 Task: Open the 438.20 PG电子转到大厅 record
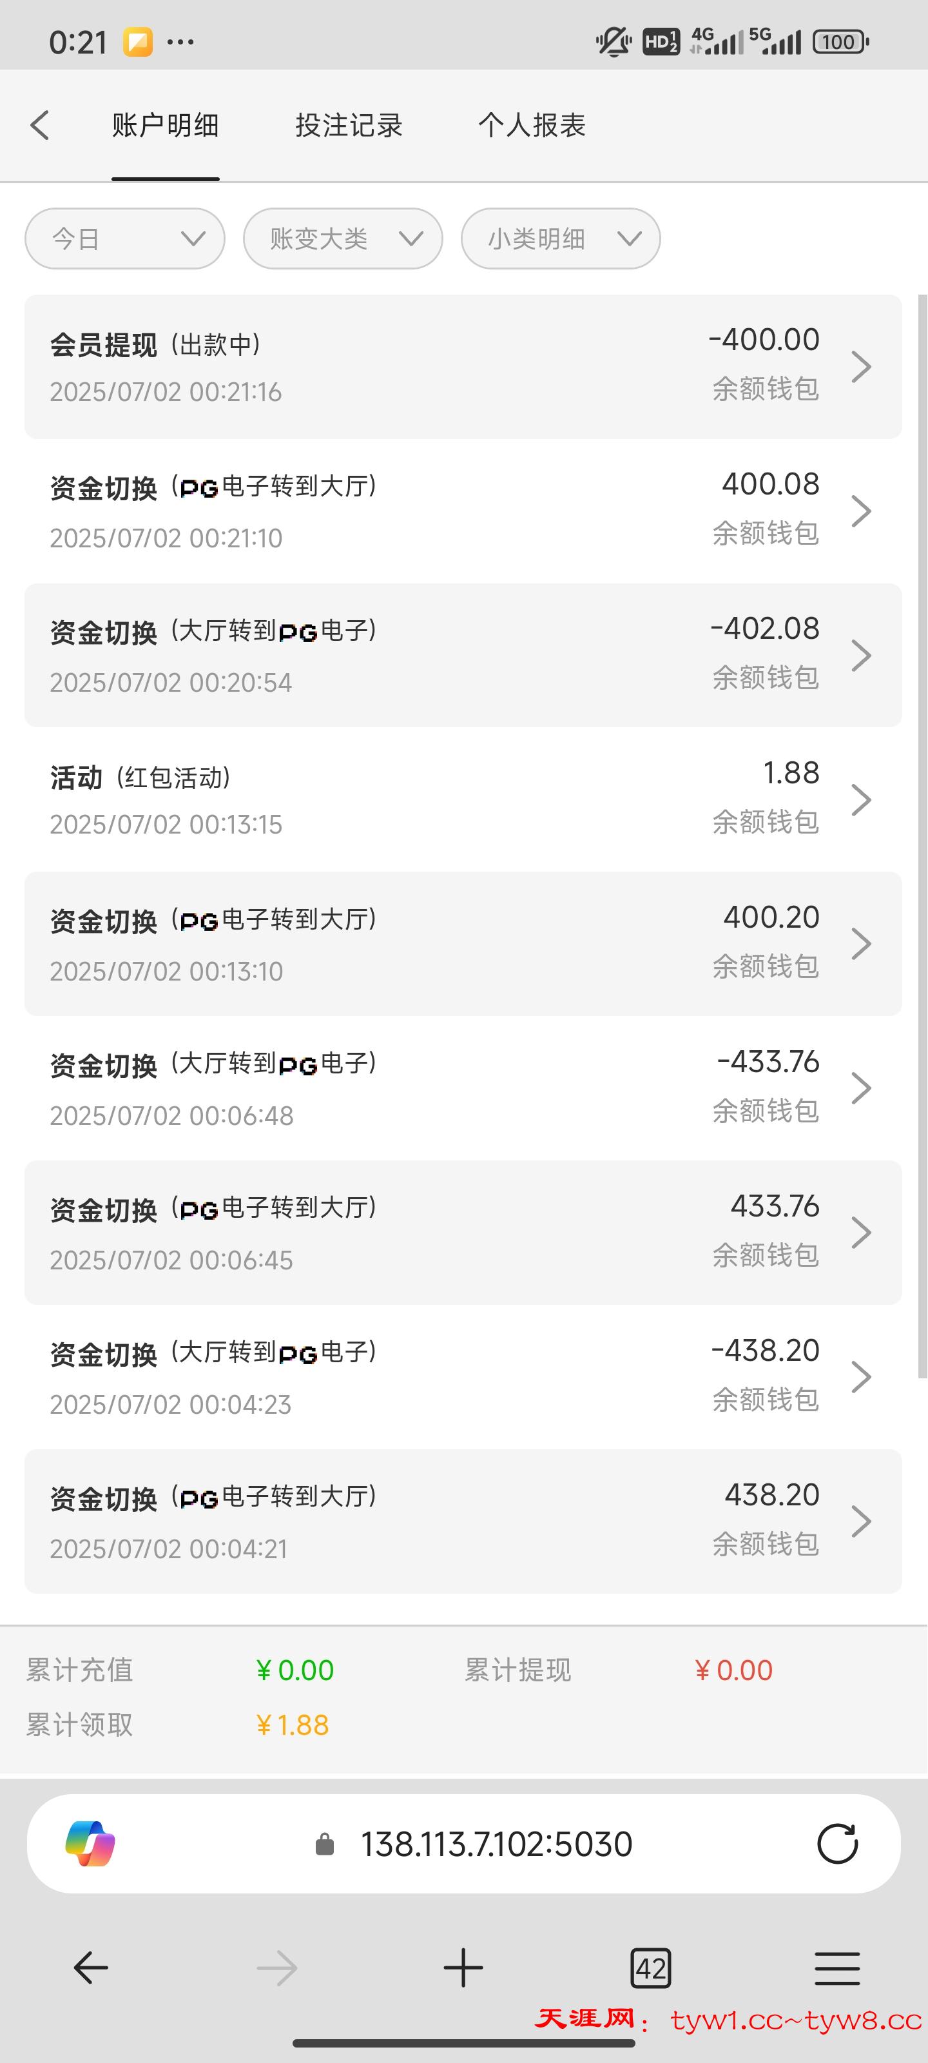pos(463,1521)
